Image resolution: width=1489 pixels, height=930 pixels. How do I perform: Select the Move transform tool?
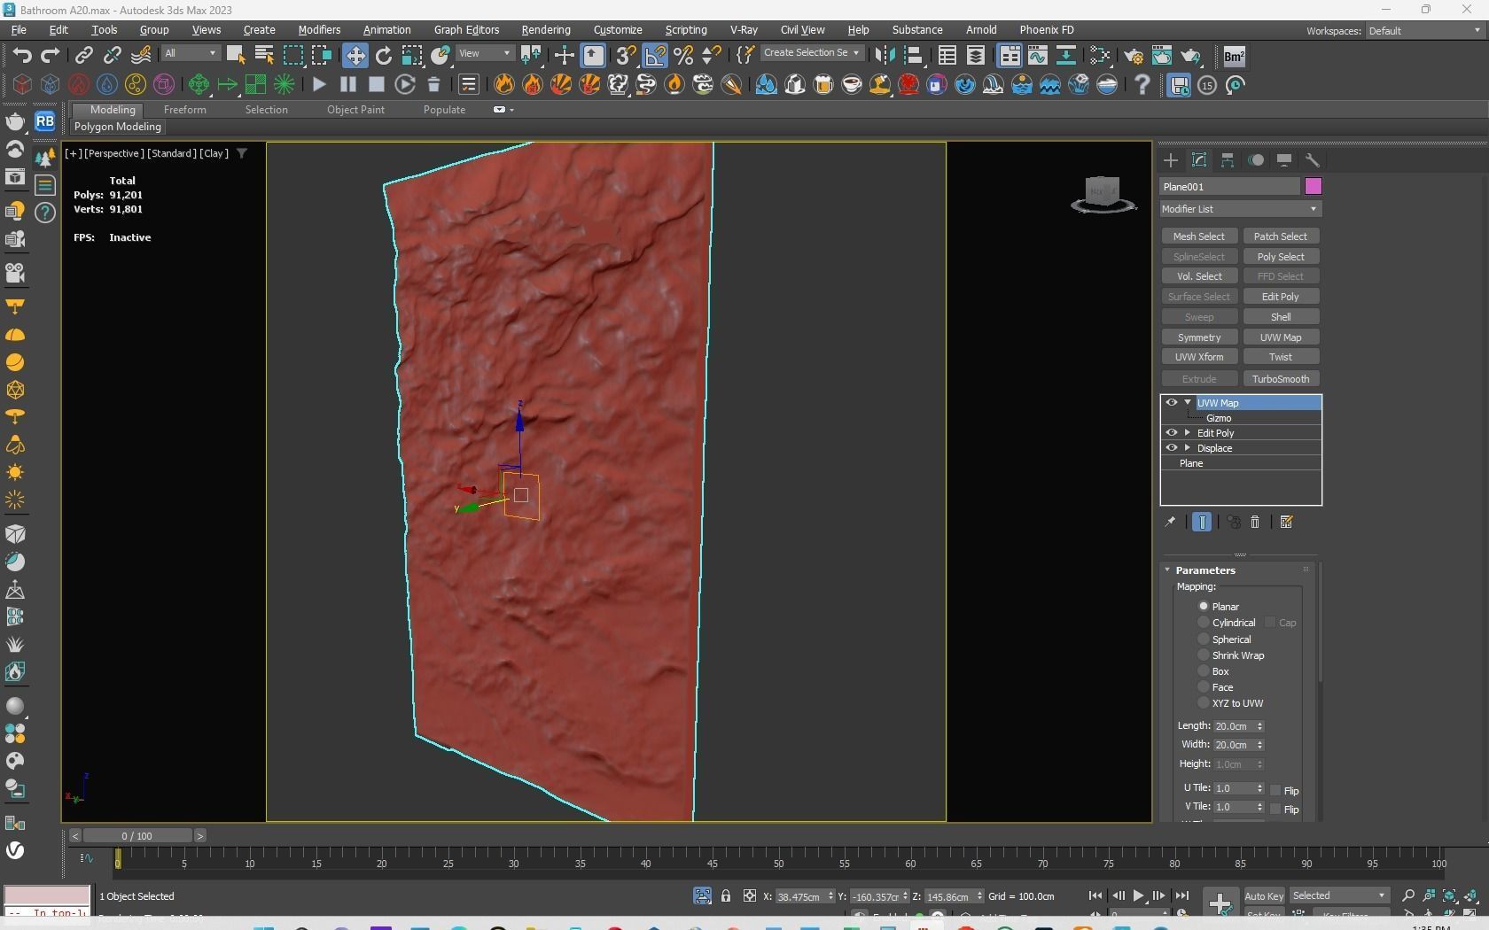(x=355, y=56)
